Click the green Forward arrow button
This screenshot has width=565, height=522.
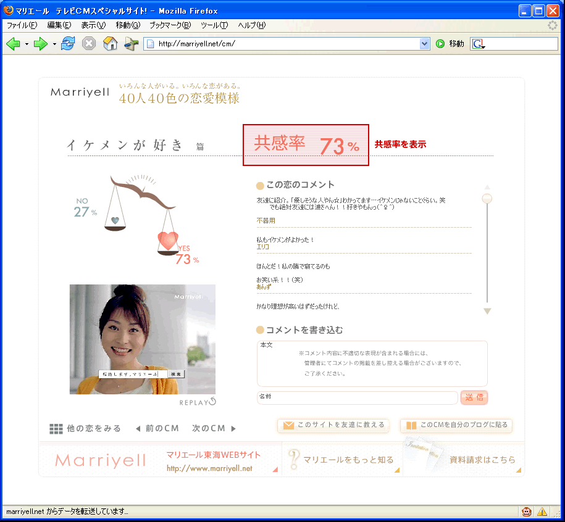[41, 44]
